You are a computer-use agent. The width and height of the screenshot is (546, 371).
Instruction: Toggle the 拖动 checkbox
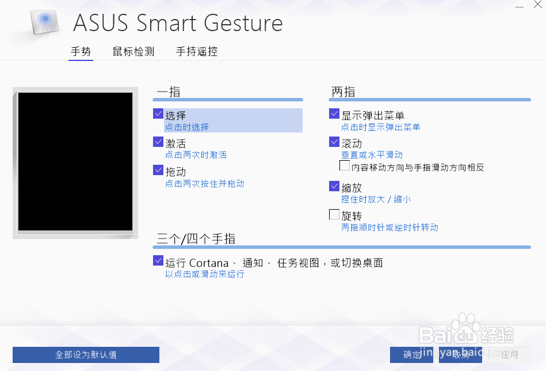pos(158,170)
